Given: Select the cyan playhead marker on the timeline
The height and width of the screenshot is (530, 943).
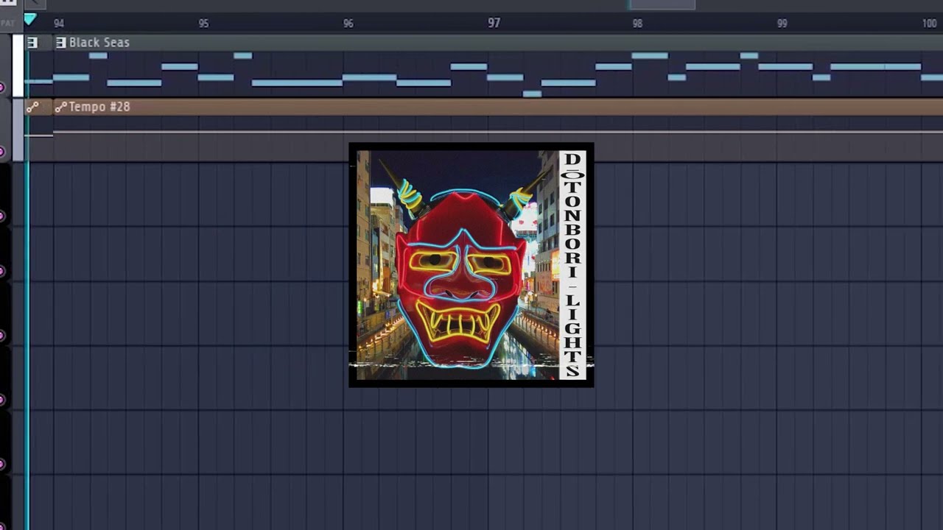Looking at the screenshot, I should coord(29,18).
